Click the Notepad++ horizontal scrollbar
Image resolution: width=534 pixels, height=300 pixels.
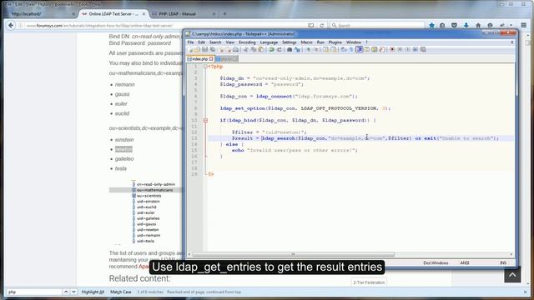click(x=293, y=254)
